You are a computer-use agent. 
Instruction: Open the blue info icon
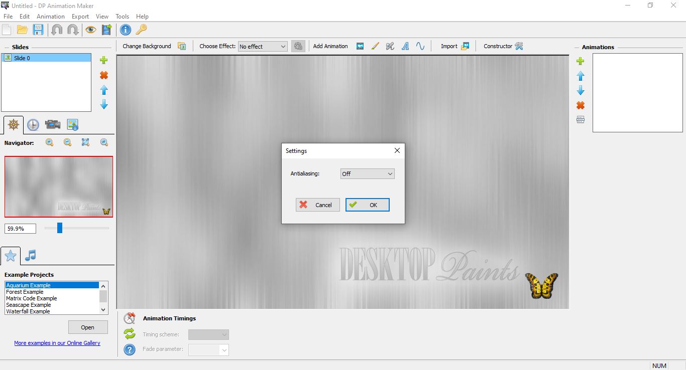126,30
